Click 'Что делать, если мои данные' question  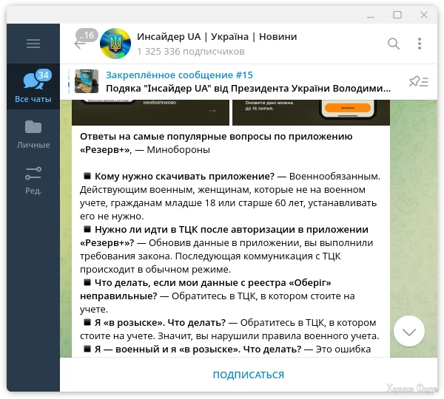(205, 290)
